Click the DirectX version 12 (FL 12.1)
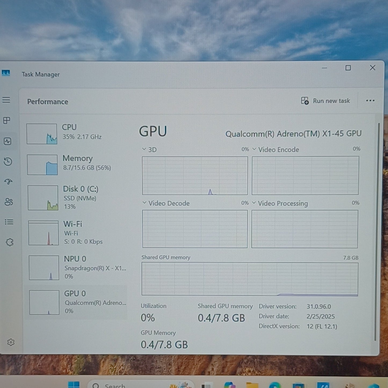The height and width of the screenshot is (388, 388). pos(322,326)
